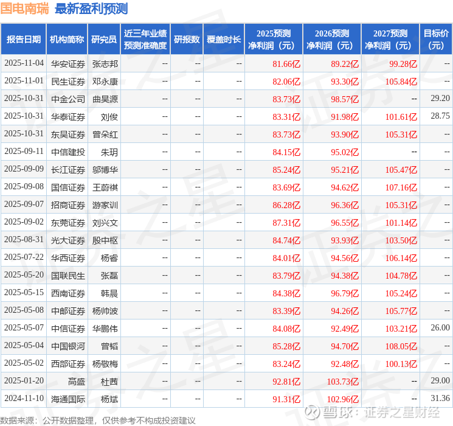The width and height of the screenshot is (453, 426).
Task: Click target price 29.00
Action: [440, 380]
